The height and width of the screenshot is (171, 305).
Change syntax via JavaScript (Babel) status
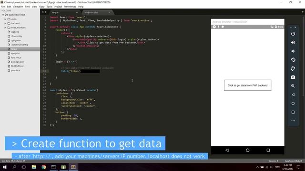tap(294, 161)
